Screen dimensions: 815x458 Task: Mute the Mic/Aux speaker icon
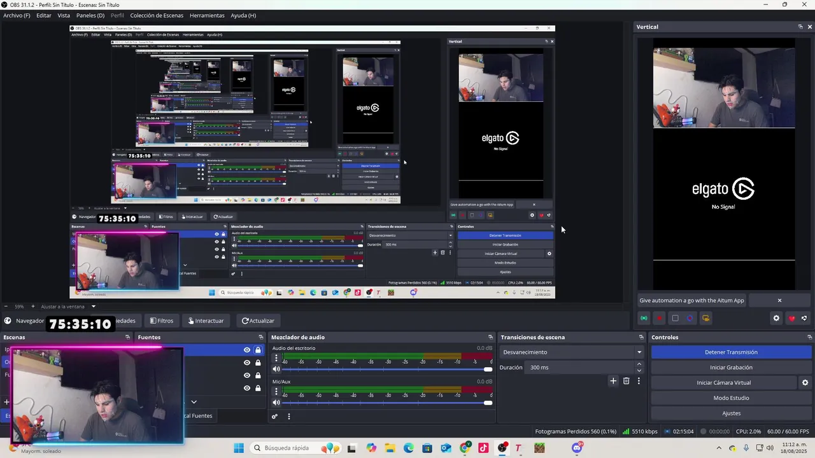276,402
